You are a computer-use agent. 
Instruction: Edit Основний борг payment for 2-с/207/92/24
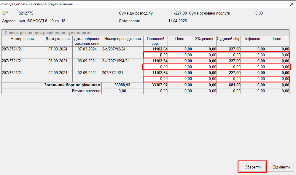pos(156,55)
